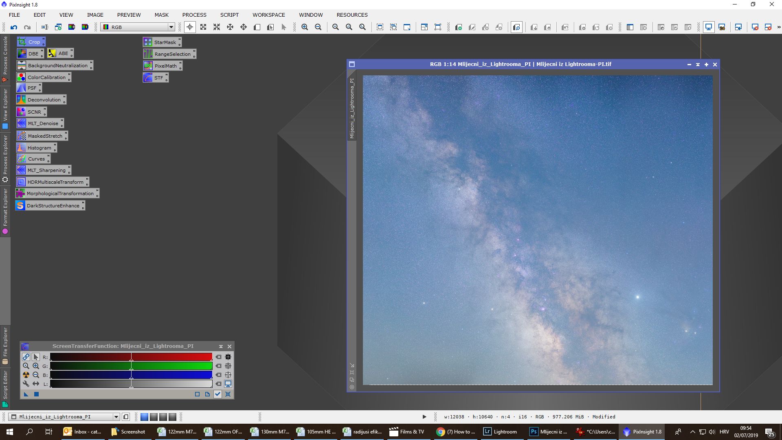The image size is (782, 440).
Task: Open the PROCESS menu
Action: pyautogui.click(x=194, y=15)
